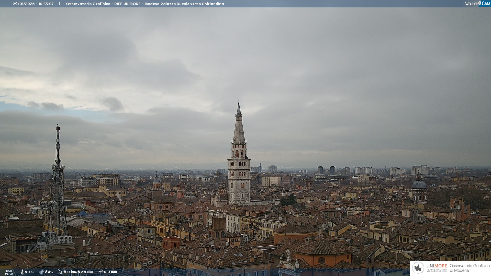491x276 pixels.
Task: Click the camera lens in WeatherCam logo
Action: click(x=480, y=3)
